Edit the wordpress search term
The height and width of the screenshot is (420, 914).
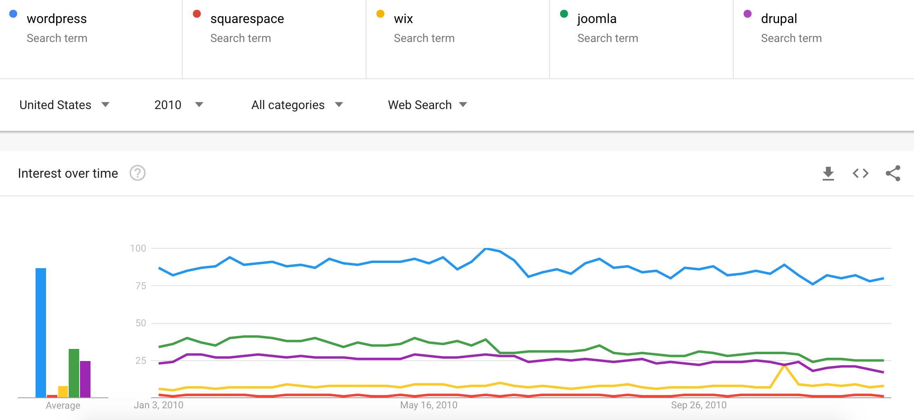point(57,19)
